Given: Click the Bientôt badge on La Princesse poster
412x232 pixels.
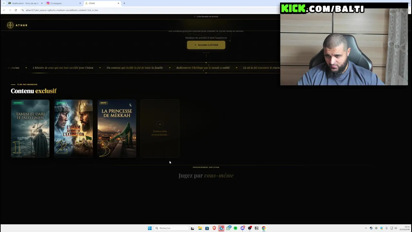Looking at the screenshot, I should pos(103,103).
